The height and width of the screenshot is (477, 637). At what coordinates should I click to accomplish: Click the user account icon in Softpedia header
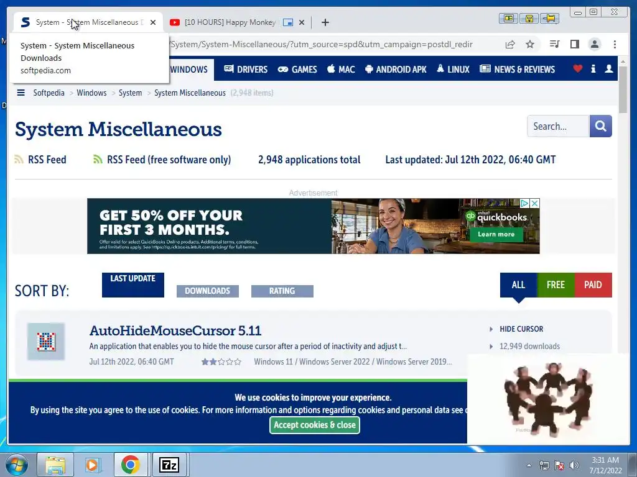(608, 68)
